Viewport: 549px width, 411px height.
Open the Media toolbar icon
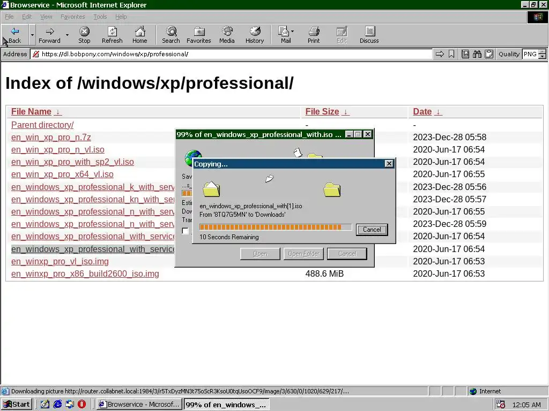[227, 35]
